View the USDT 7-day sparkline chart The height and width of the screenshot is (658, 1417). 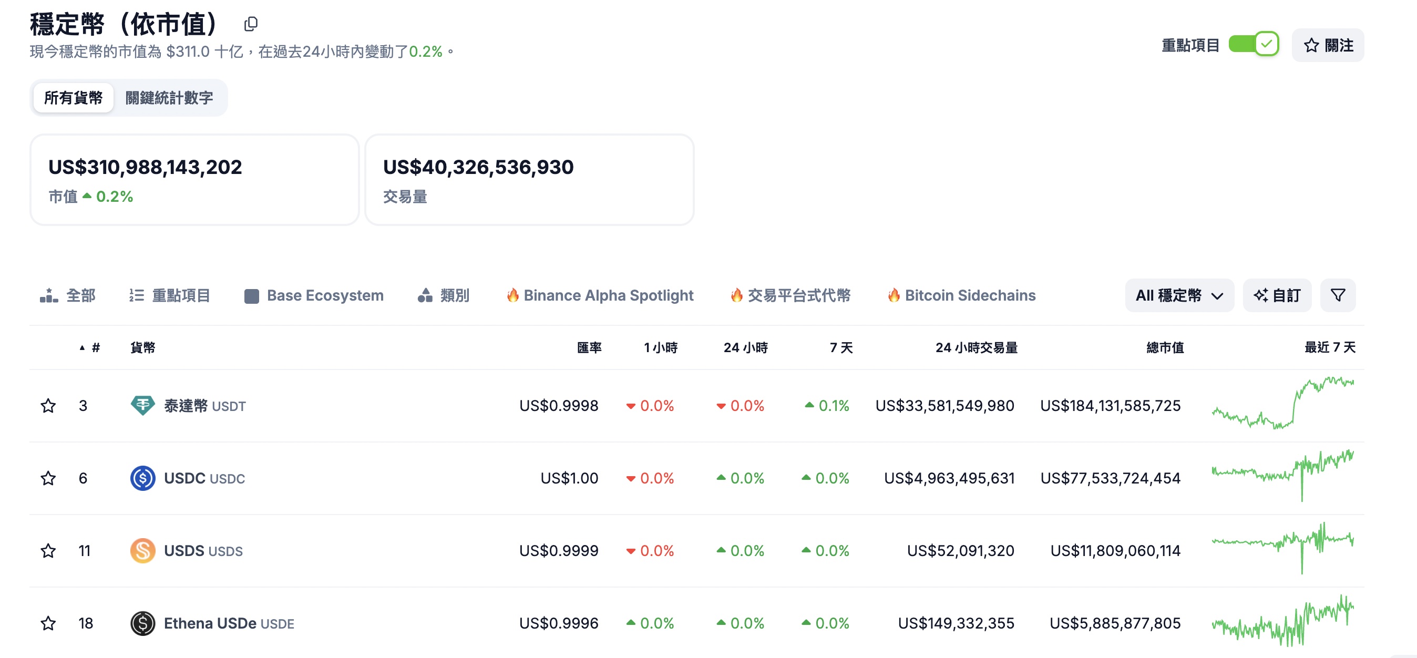tap(1283, 403)
